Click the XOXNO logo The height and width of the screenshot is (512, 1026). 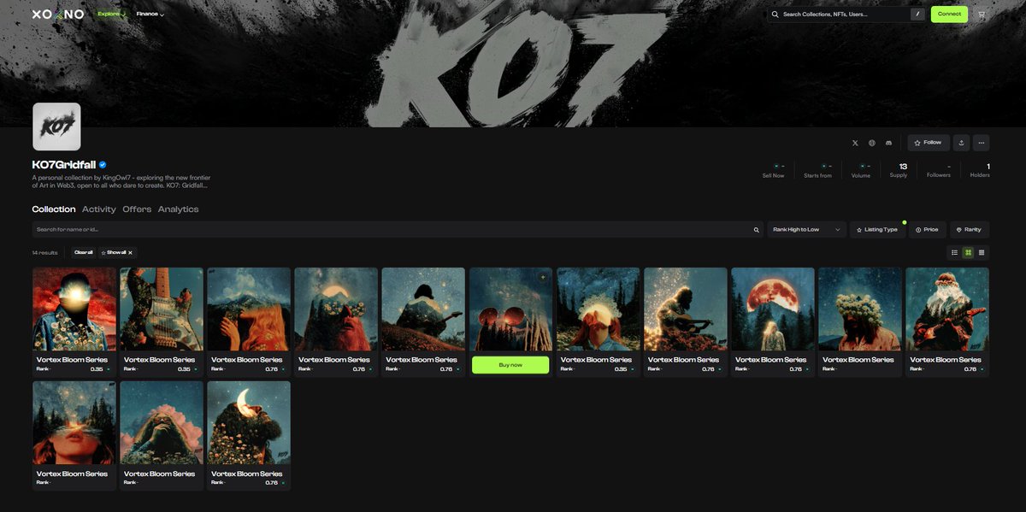coord(58,15)
